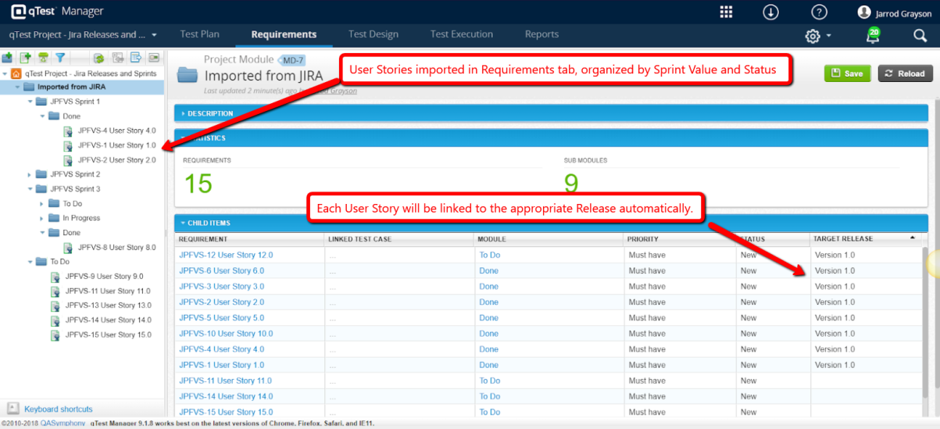940x429 pixels.
Task: Open the Test Execution tab
Action: (x=462, y=34)
